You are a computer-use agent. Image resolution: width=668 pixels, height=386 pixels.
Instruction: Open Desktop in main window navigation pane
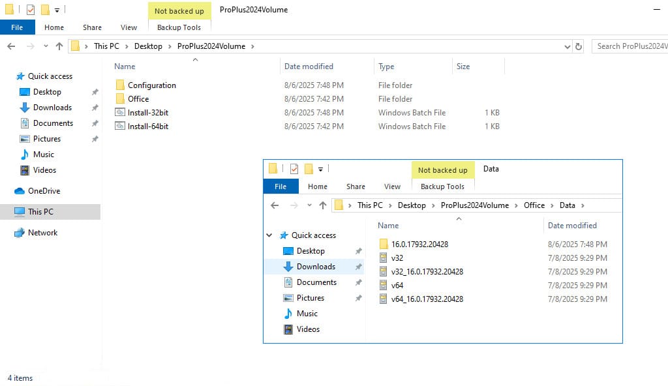pyautogui.click(x=47, y=91)
